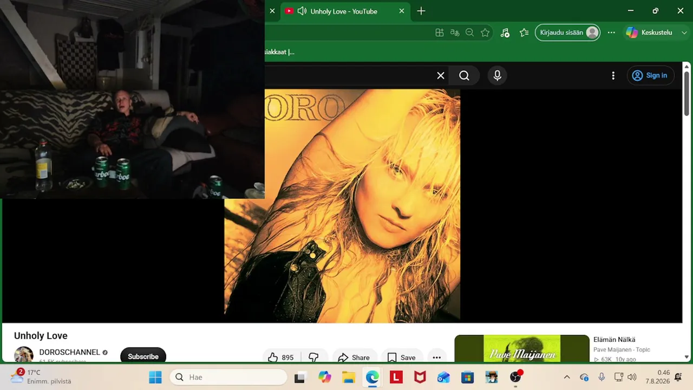Open the volume control in system tray
This screenshot has width=693, height=390.
[632, 377]
